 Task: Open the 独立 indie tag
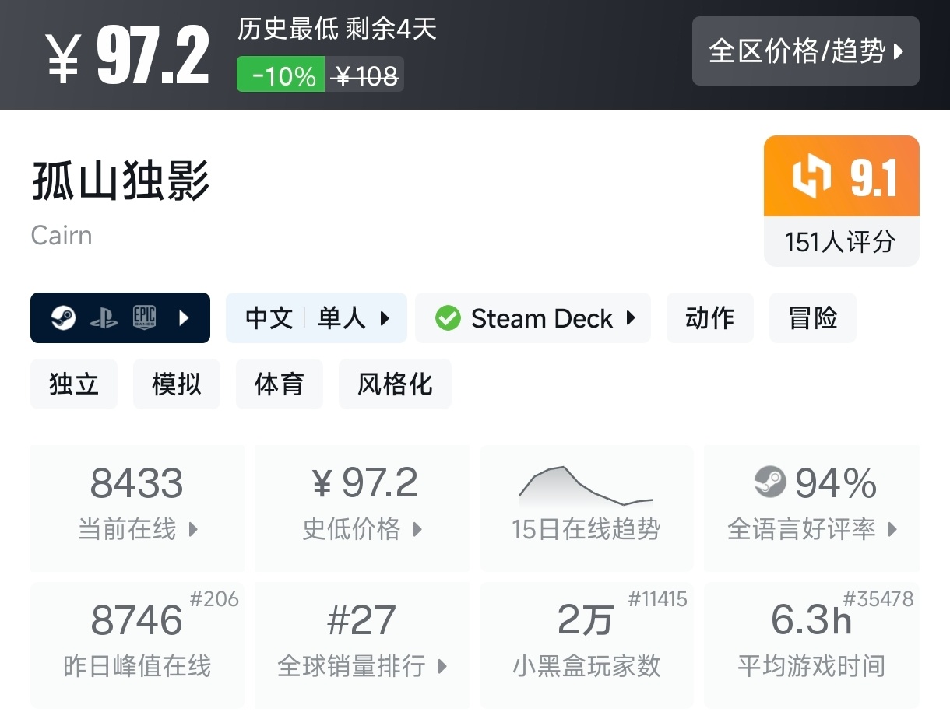click(x=74, y=384)
